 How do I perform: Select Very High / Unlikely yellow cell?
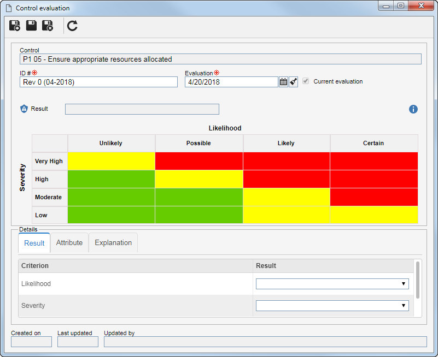click(x=111, y=161)
